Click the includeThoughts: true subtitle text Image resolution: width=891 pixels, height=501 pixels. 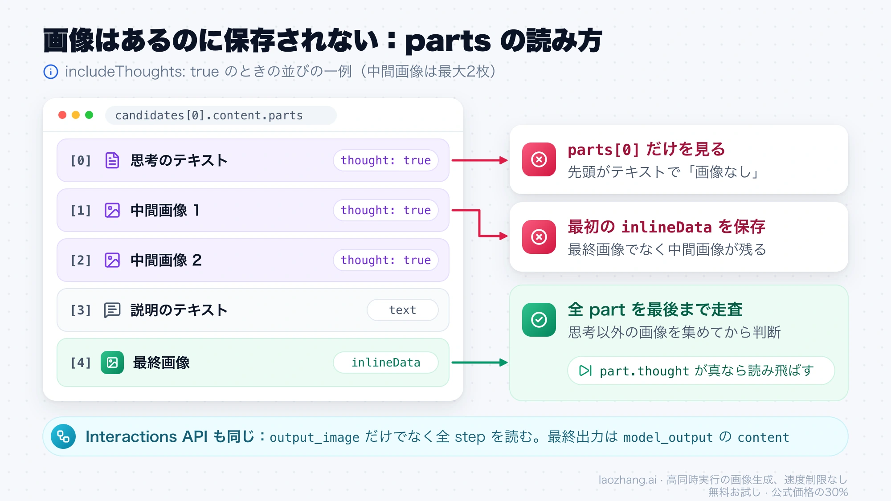(x=281, y=72)
